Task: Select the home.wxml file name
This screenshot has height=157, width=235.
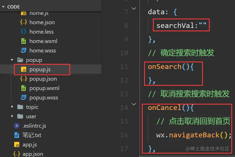Action: click(43, 41)
